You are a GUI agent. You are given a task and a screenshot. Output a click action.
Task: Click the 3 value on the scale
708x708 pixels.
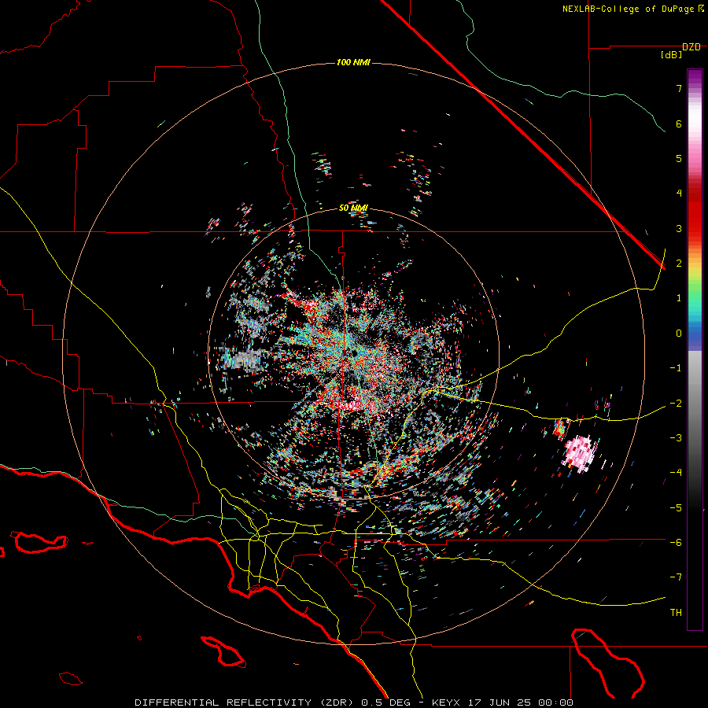click(x=679, y=228)
